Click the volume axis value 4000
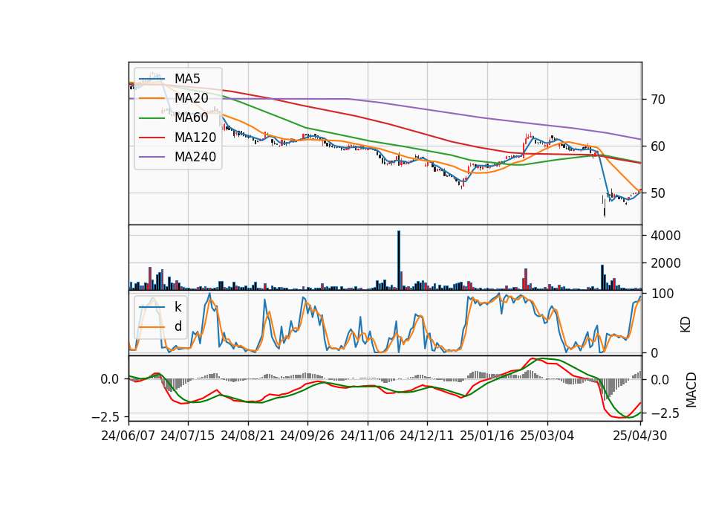 click(x=665, y=236)
